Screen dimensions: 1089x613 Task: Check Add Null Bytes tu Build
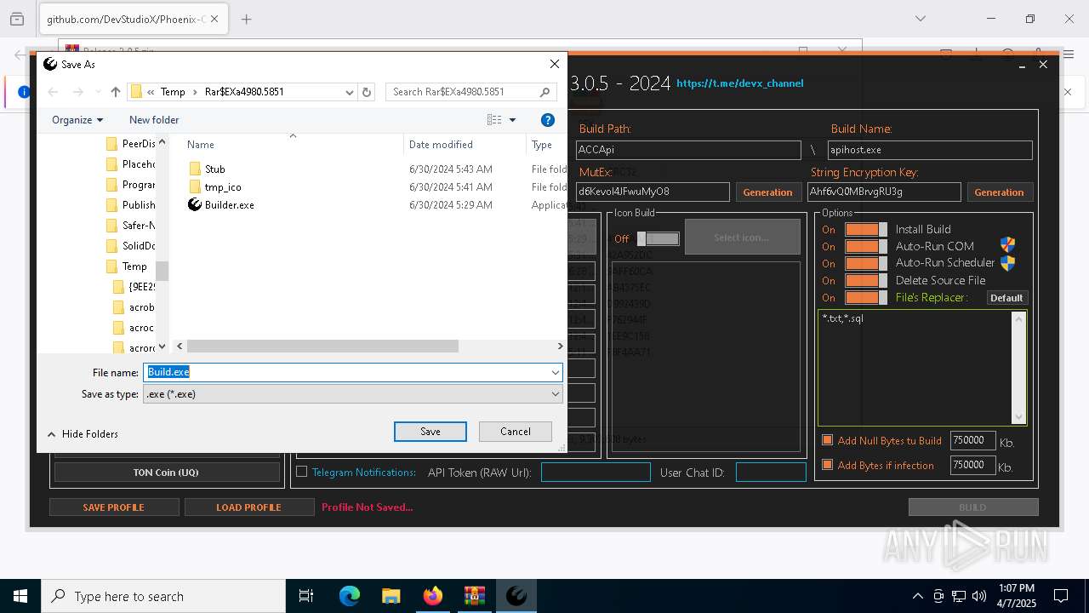coord(827,440)
